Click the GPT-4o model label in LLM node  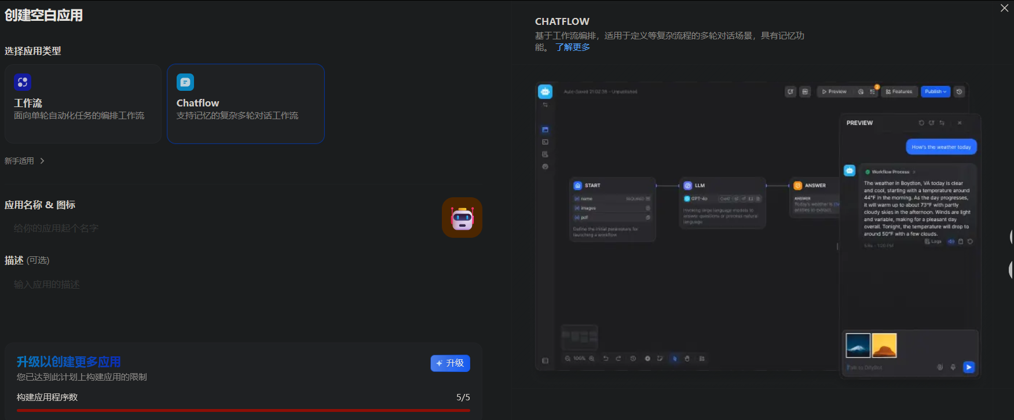[696, 198]
